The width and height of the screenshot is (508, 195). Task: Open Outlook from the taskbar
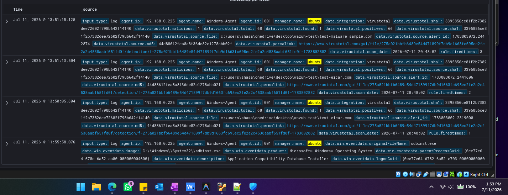159,187
